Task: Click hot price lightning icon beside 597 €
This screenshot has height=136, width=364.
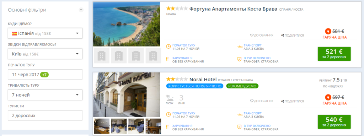Action: tap(328, 97)
